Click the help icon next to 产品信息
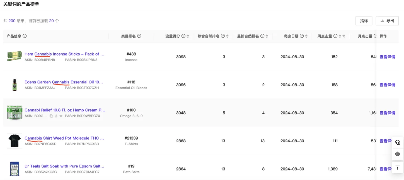The width and height of the screenshot is (404, 180). click(25, 36)
